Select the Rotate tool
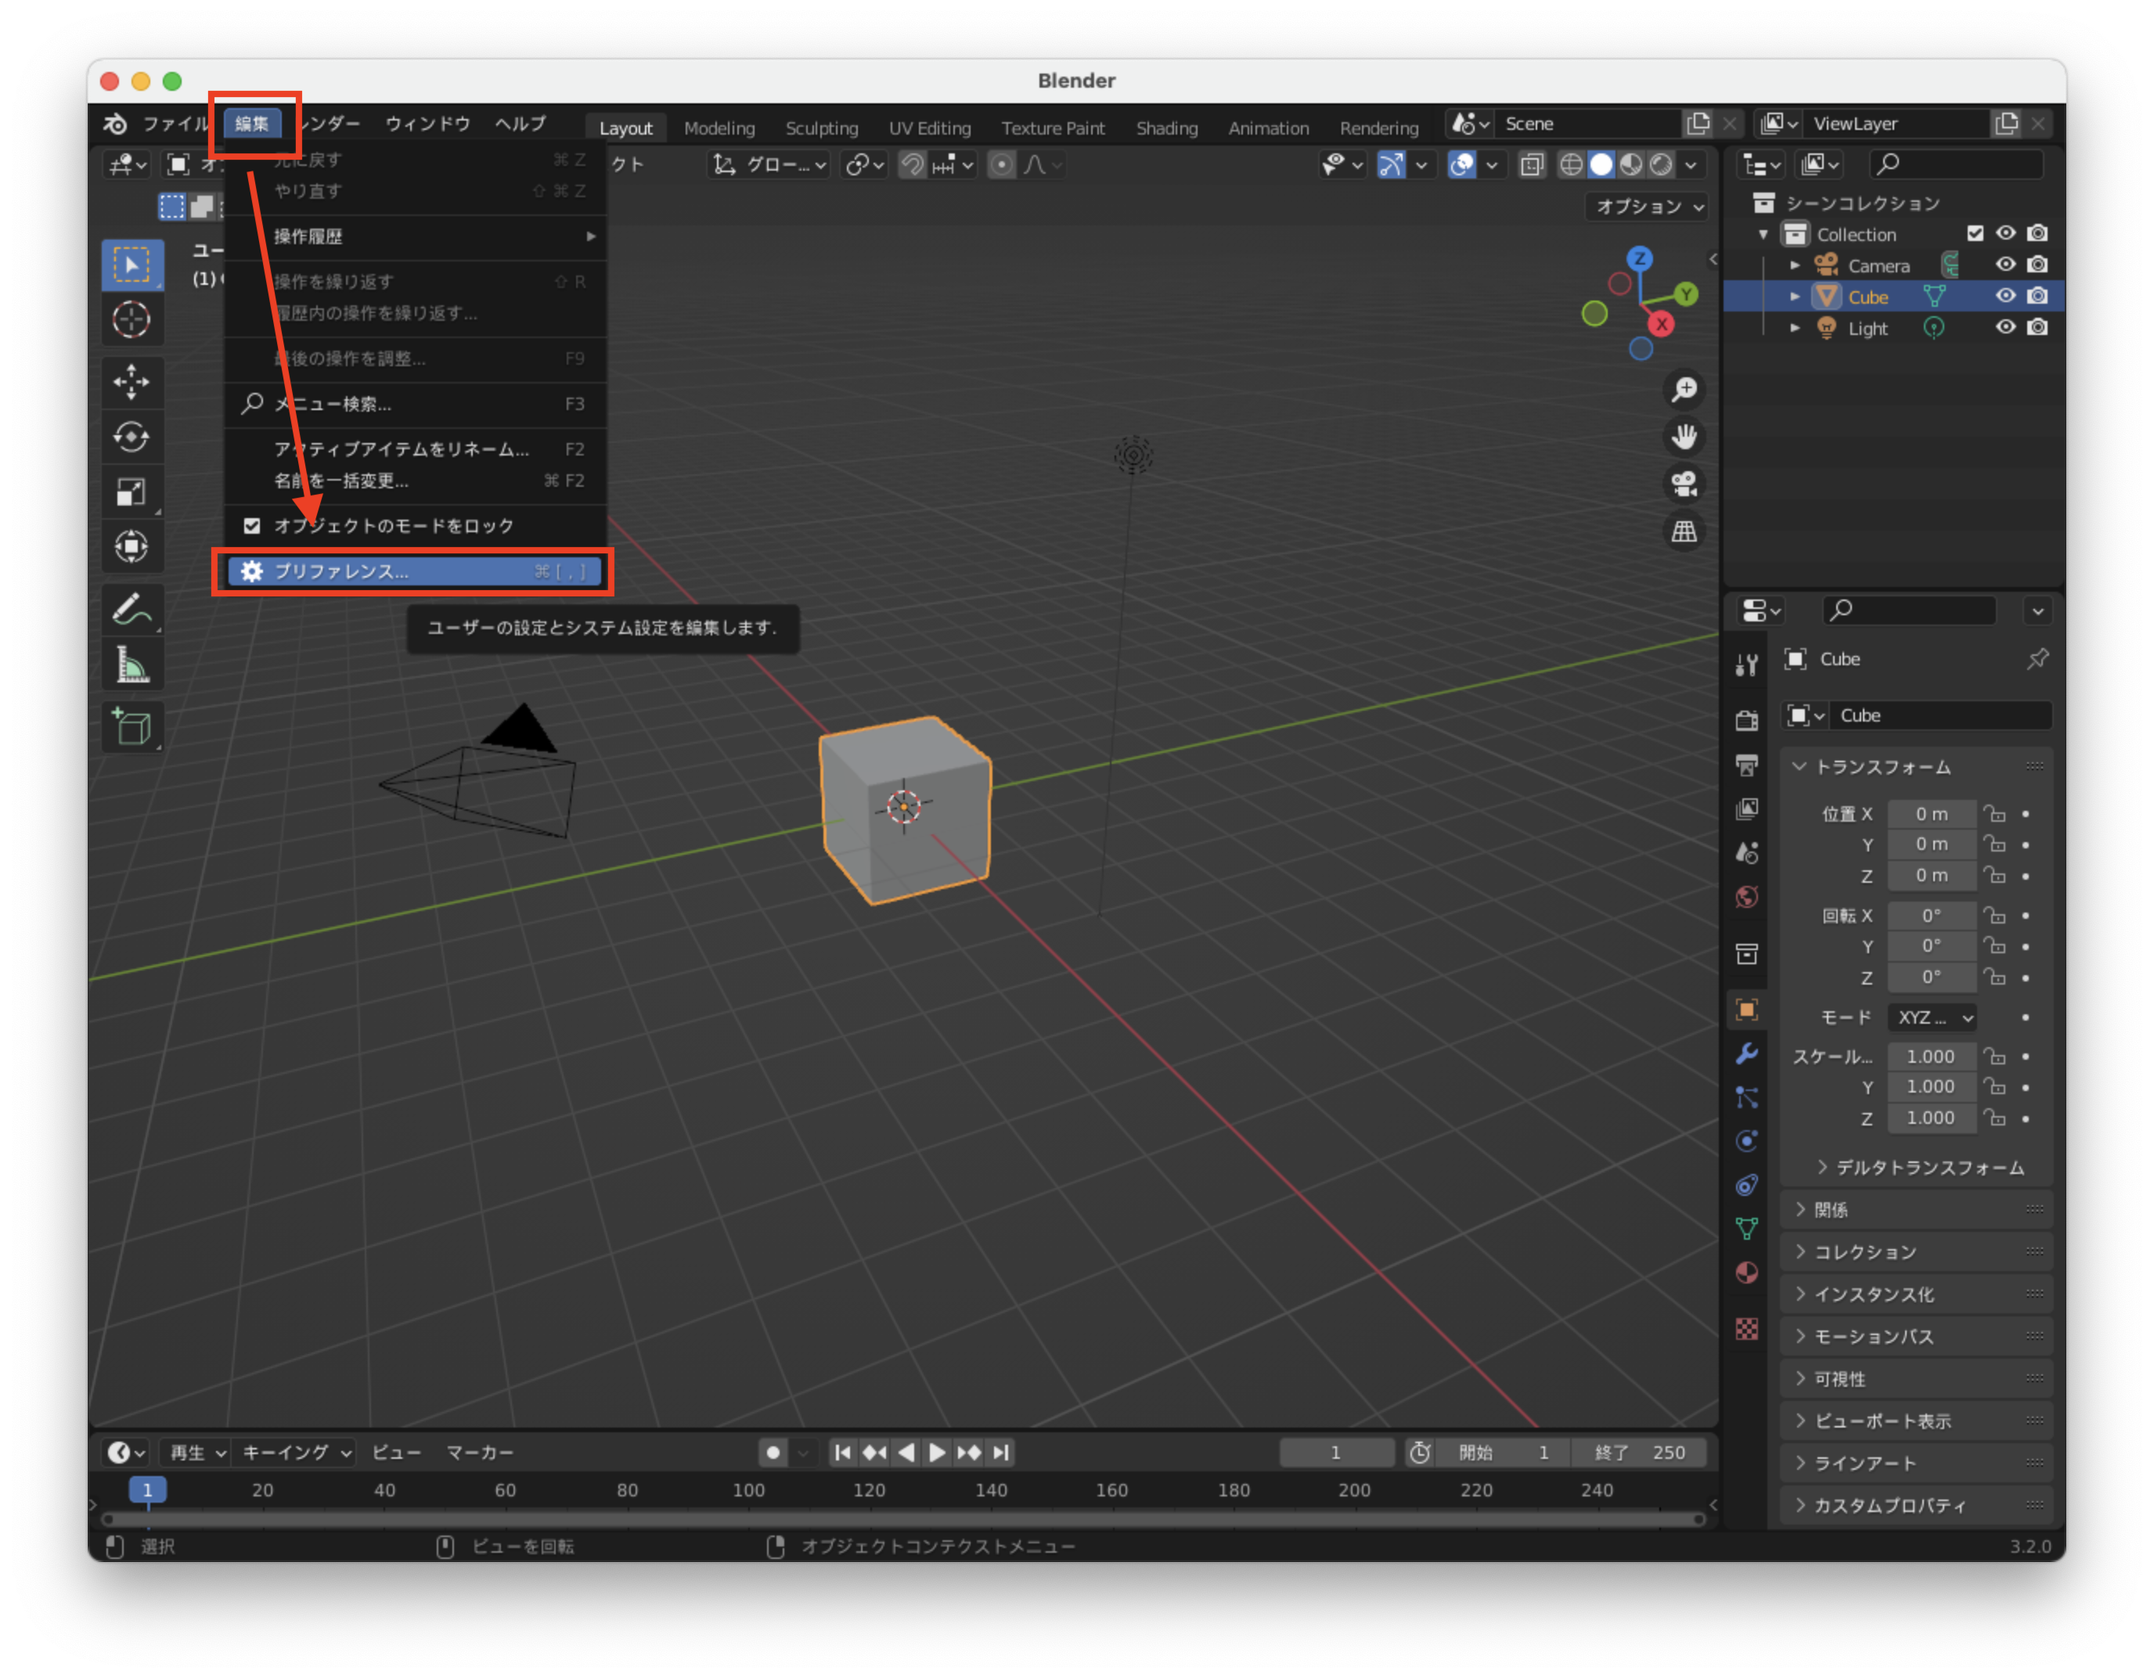This screenshot has height=1678, width=2154. pyautogui.click(x=132, y=437)
